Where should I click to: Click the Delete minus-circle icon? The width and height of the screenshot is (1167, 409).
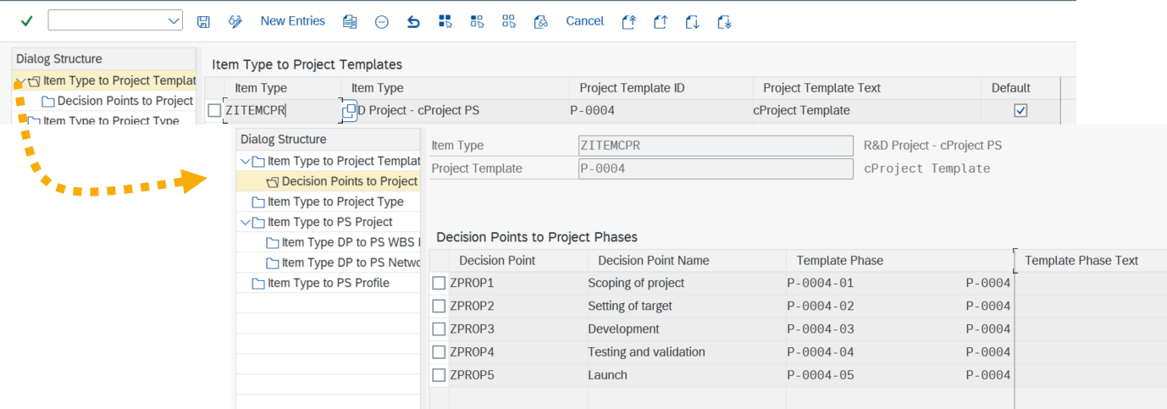pos(381,22)
